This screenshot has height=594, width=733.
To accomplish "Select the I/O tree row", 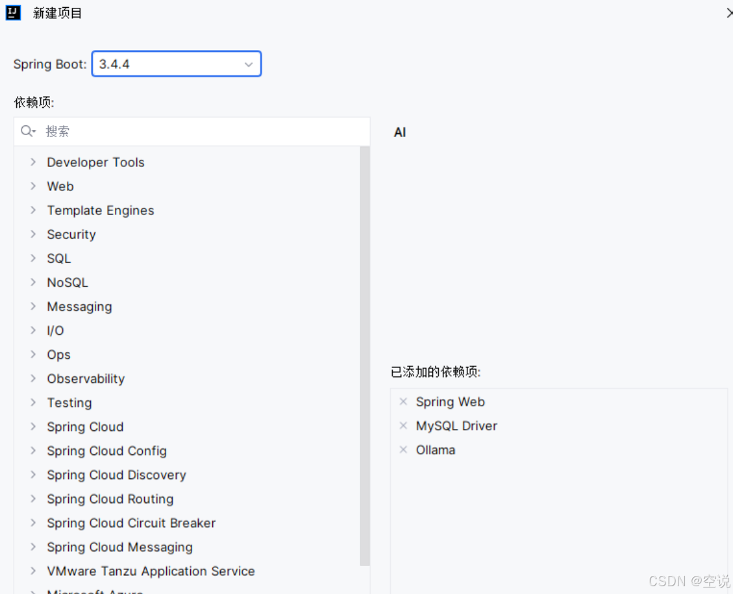I will [x=187, y=330].
